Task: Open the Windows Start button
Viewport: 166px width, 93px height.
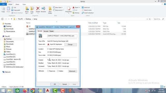Action: coord(3,91)
